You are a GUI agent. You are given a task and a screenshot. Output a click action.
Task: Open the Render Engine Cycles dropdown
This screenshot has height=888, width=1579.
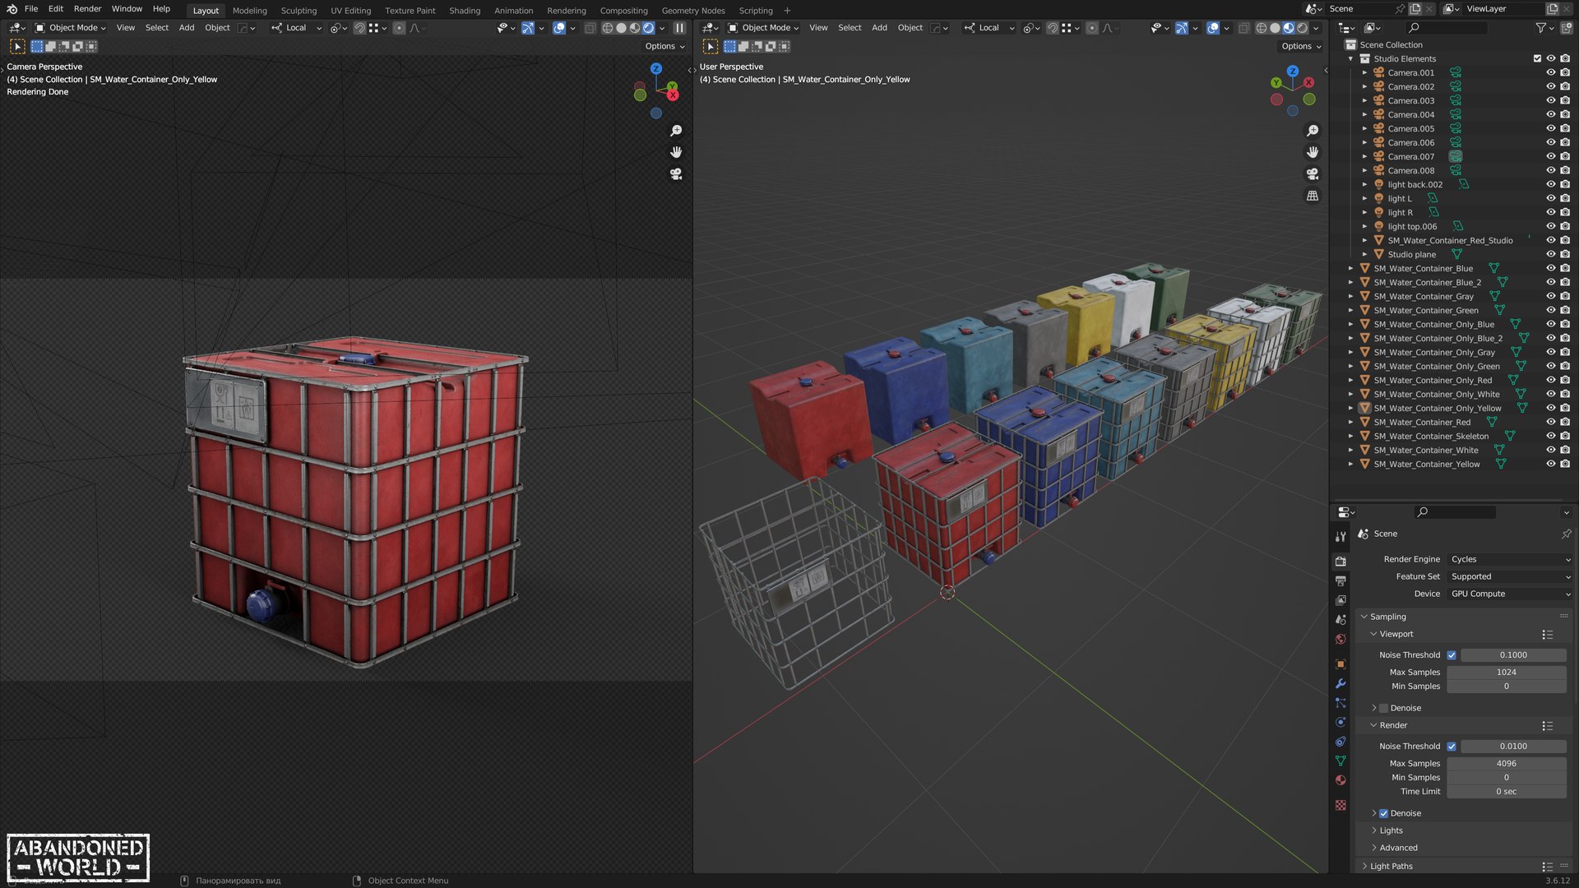click(1510, 559)
